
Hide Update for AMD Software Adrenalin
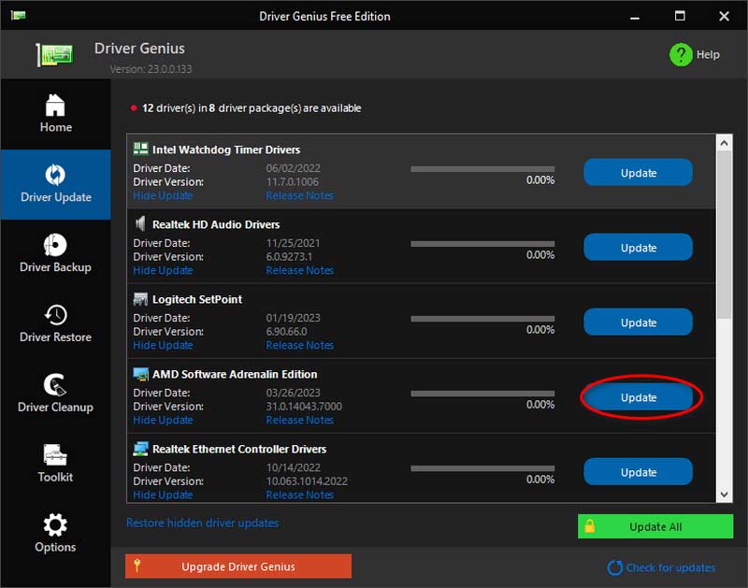click(163, 420)
